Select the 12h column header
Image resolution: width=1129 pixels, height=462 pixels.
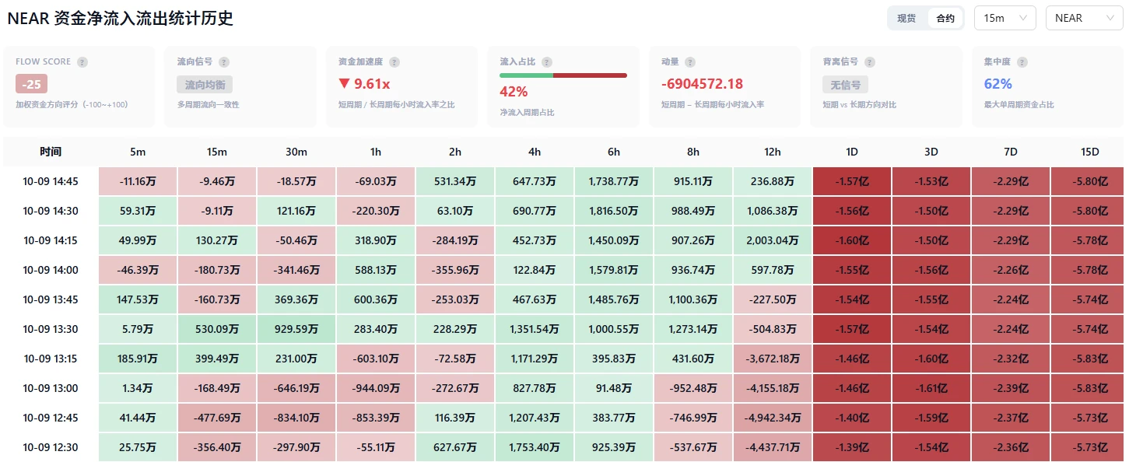click(x=773, y=152)
